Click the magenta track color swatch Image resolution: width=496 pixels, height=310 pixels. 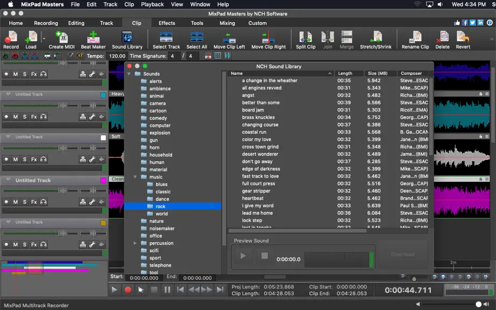[103, 180]
